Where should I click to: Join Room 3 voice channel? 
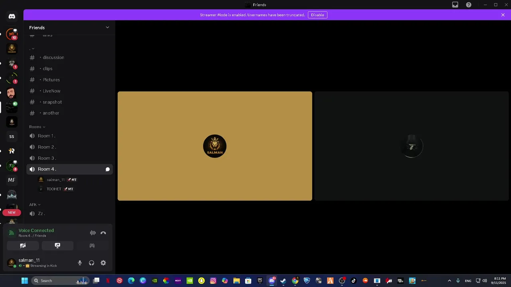[69, 158]
